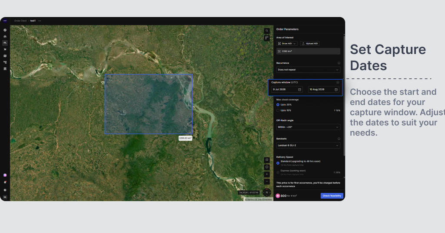Image resolution: width=445 pixels, height=233 pixels.
Task: Select Standard delivery speed option
Action: point(278,163)
